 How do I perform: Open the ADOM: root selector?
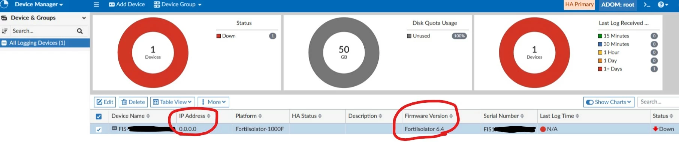coord(618,4)
